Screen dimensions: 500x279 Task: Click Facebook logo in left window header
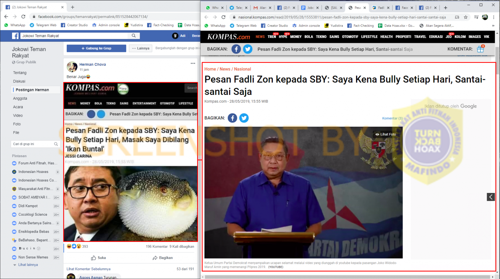15,36
